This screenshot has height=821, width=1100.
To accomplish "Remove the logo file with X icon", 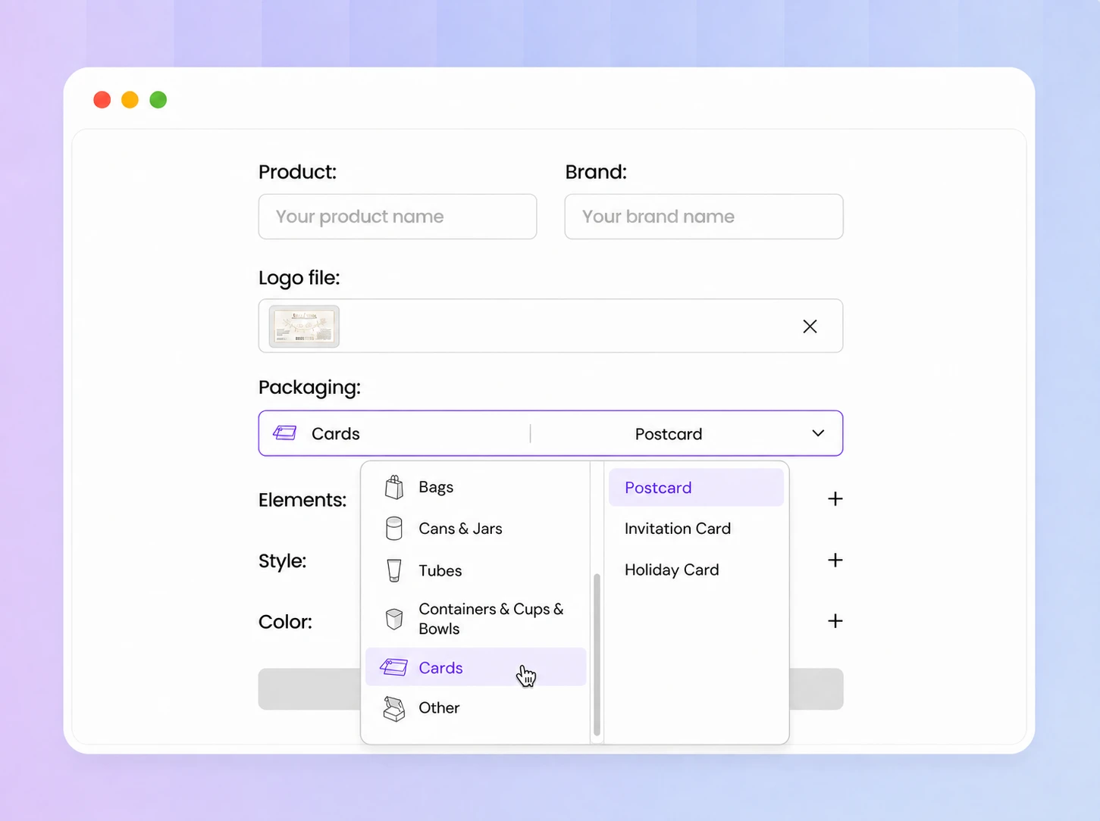I will (x=810, y=326).
